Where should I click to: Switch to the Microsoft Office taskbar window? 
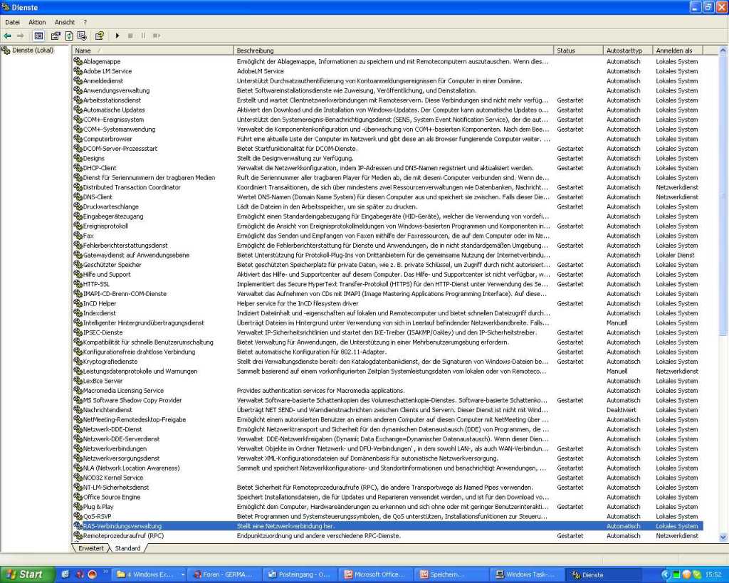coord(375,575)
